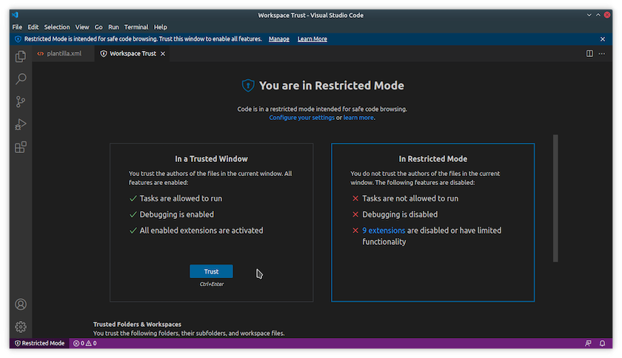Open the editor More Actions ellipsis
The image size is (622, 358).
603,53
